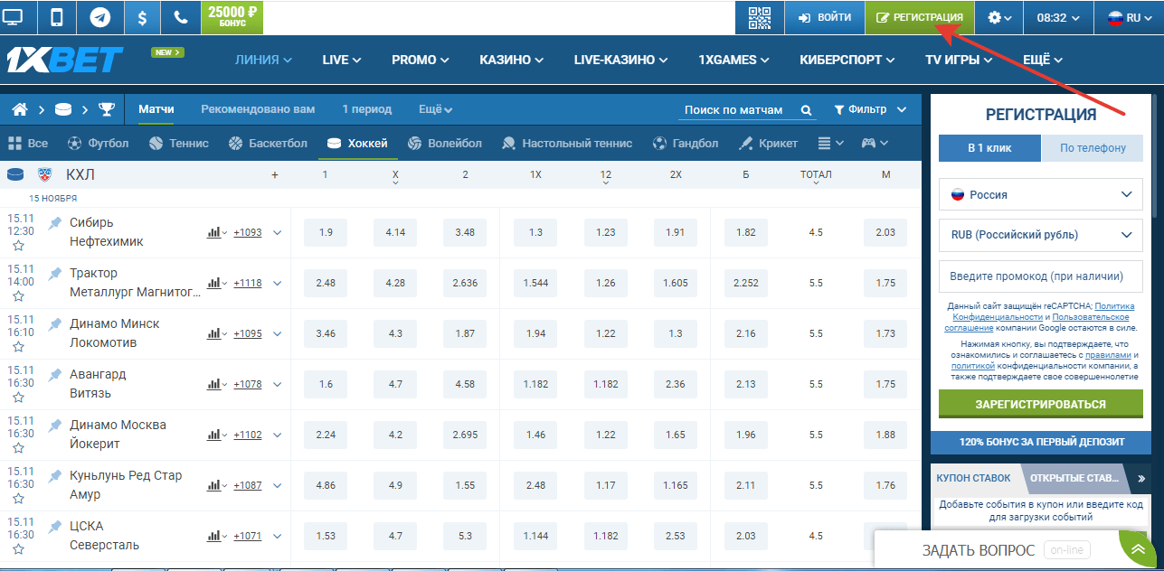Click the Telegram icon in top bar
This screenshot has width=1164, height=571.
point(99,17)
